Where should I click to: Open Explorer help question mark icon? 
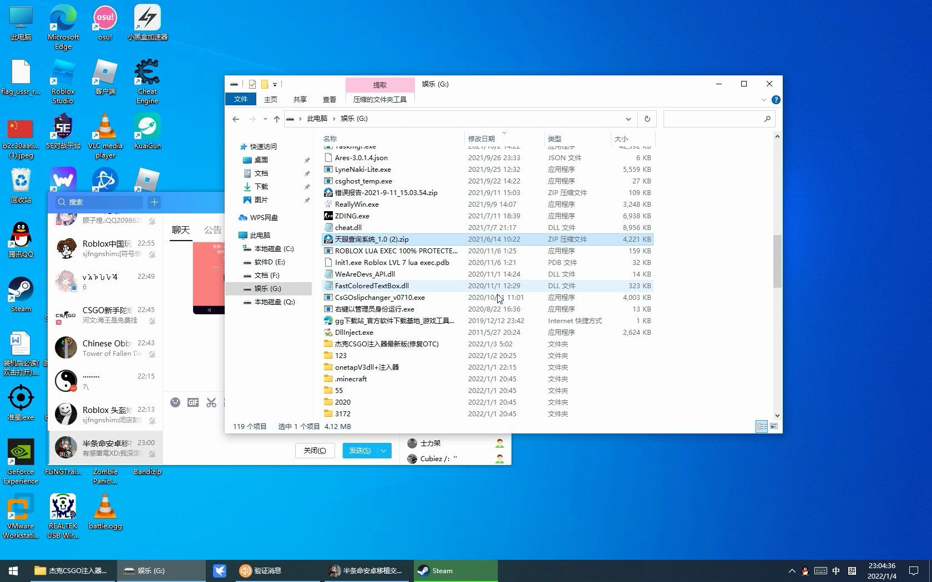(x=776, y=100)
